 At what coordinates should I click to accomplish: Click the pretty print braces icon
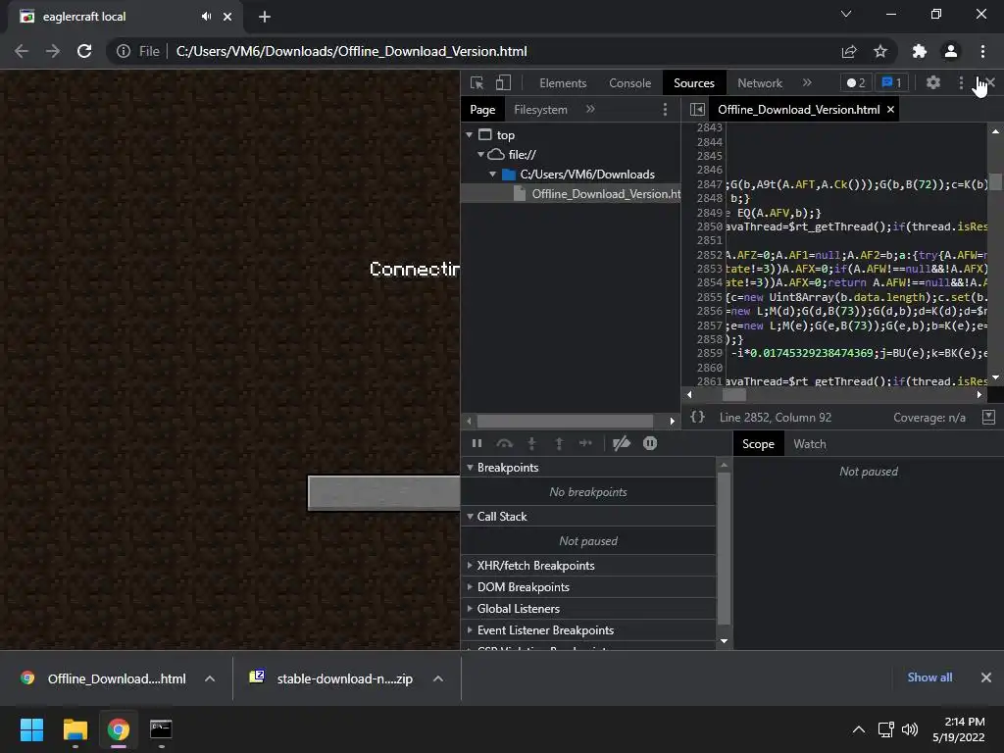tap(697, 417)
